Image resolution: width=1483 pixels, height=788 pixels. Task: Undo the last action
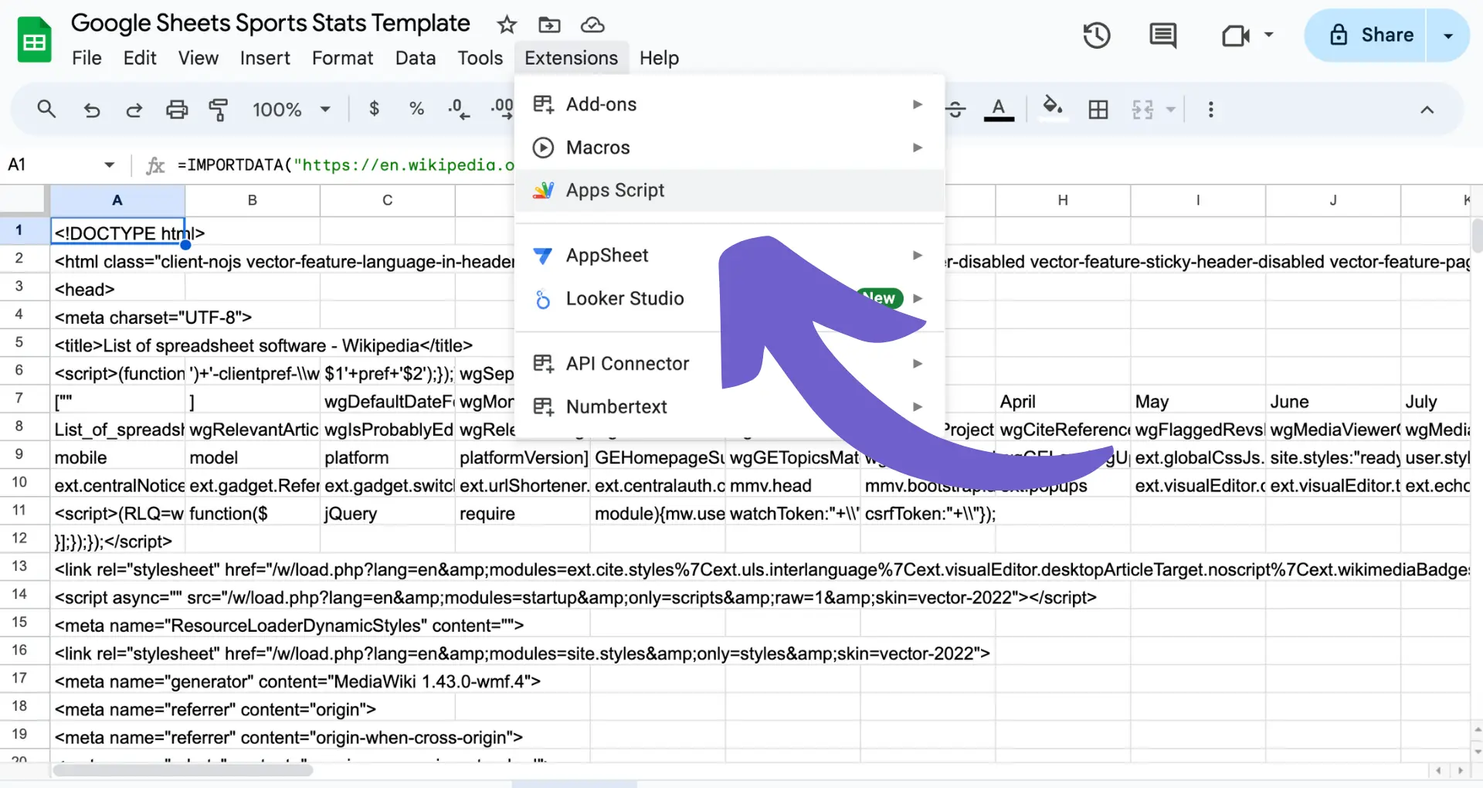click(x=91, y=110)
